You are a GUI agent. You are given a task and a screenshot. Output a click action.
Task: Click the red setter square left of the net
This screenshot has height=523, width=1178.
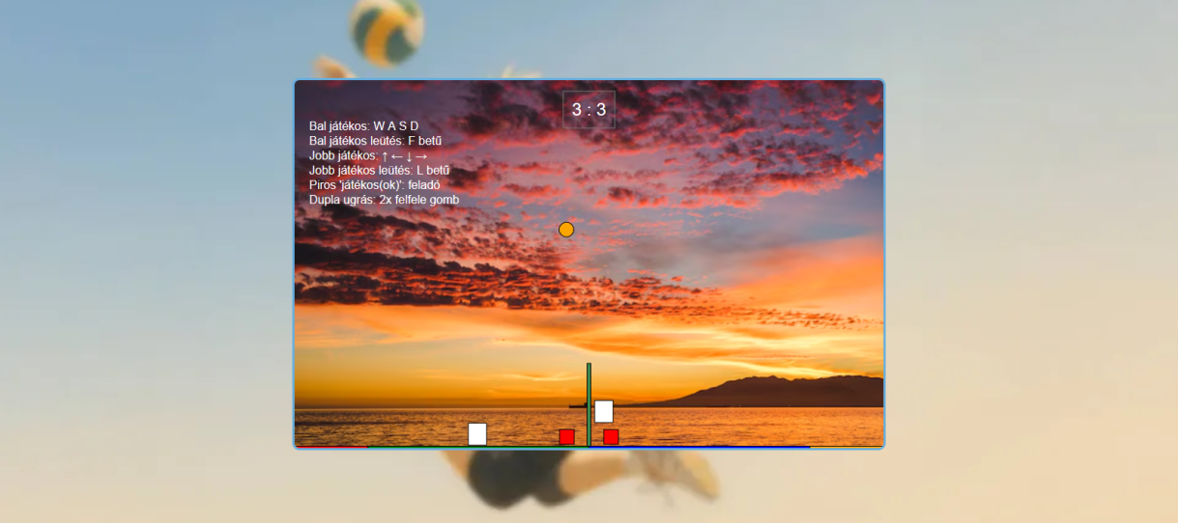(567, 437)
